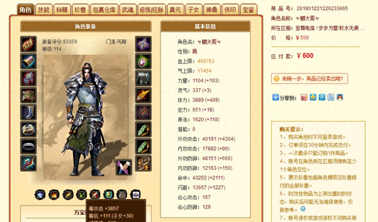This screenshot has width=378, height=222.
Task: Share to Tieba using 贴 icon
Action: [331, 97]
